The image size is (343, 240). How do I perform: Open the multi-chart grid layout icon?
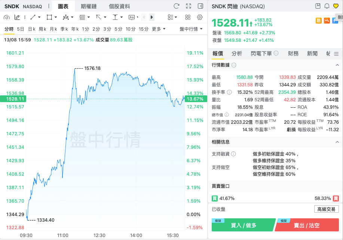coord(188,17)
